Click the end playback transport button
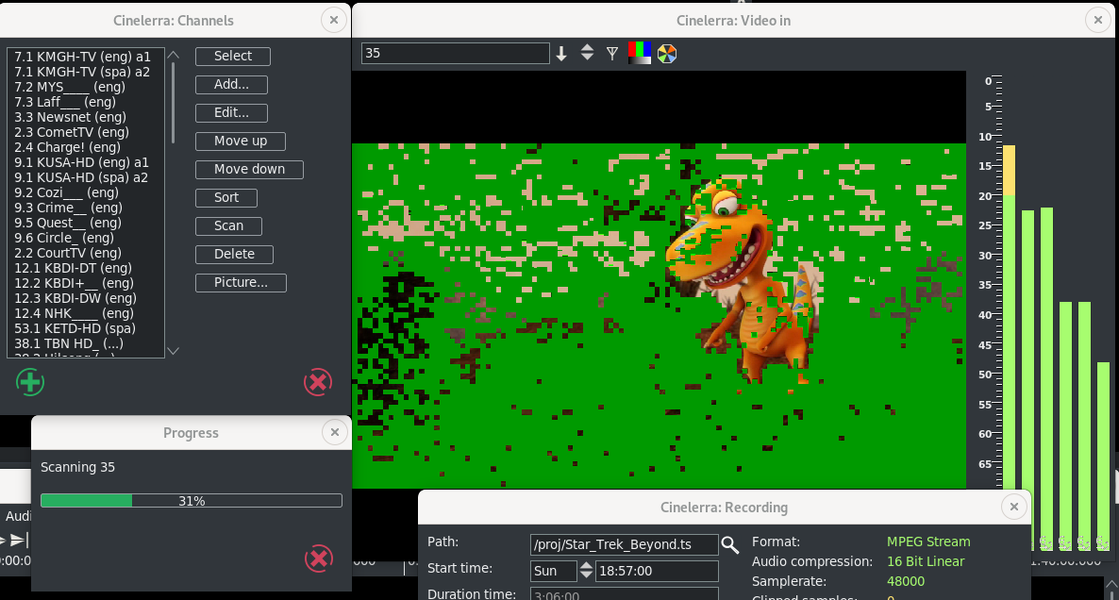 click(19, 541)
